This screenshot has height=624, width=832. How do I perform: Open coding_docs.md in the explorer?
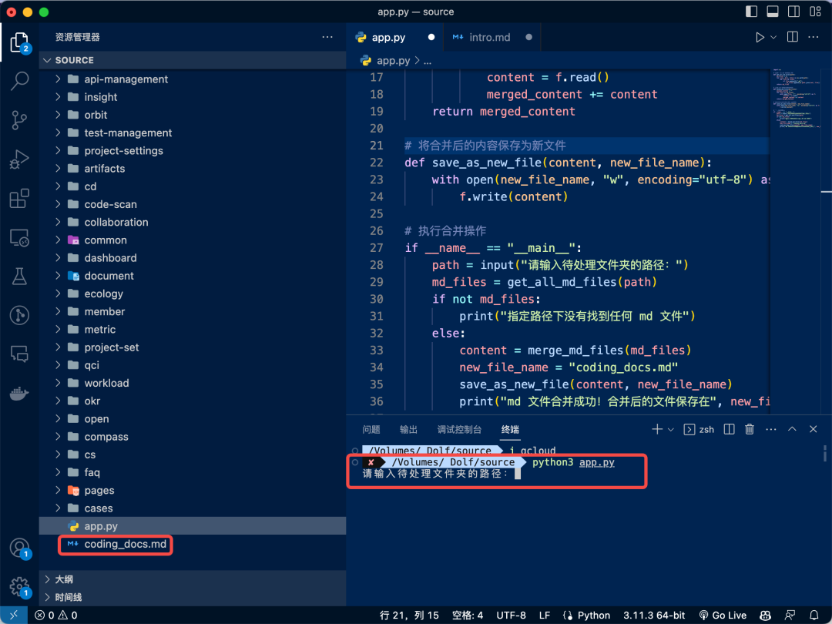click(193, 544)
